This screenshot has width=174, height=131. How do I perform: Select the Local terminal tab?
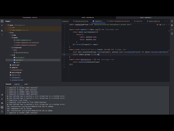[x=26, y=84]
